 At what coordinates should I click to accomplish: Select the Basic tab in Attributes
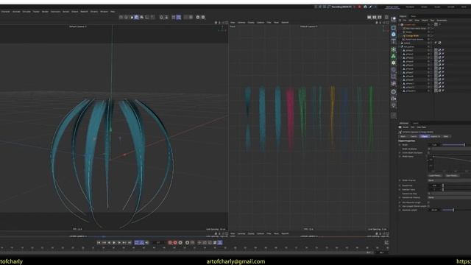click(x=403, y=136)
